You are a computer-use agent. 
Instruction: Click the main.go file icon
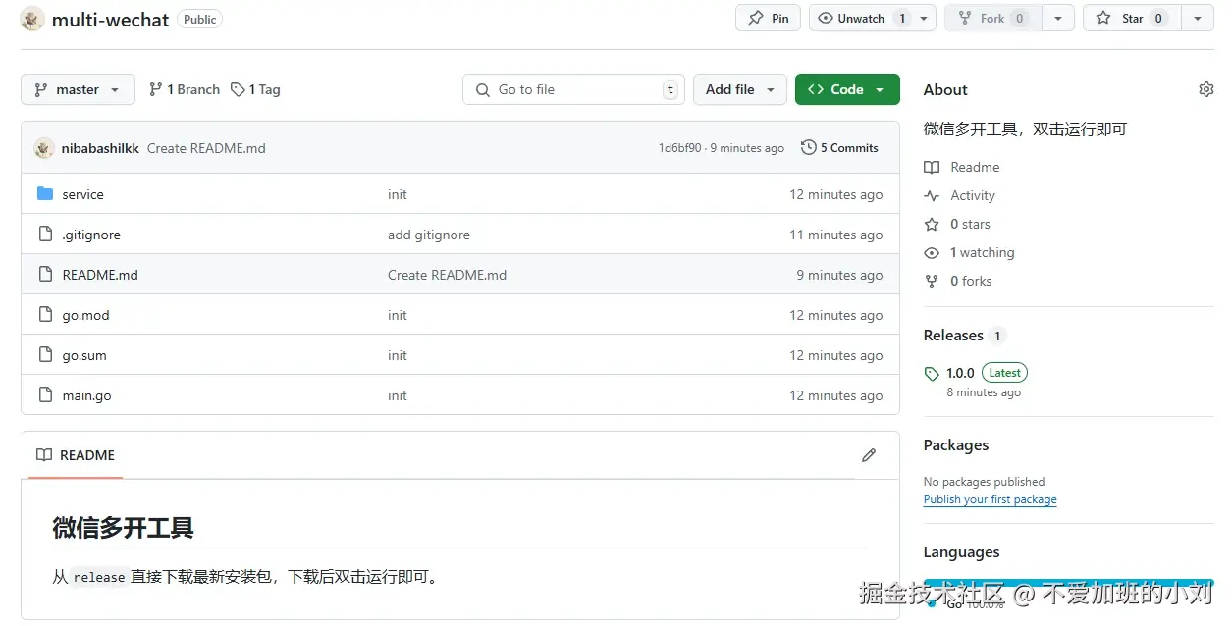pyautogui.click(x=45, y=395)
